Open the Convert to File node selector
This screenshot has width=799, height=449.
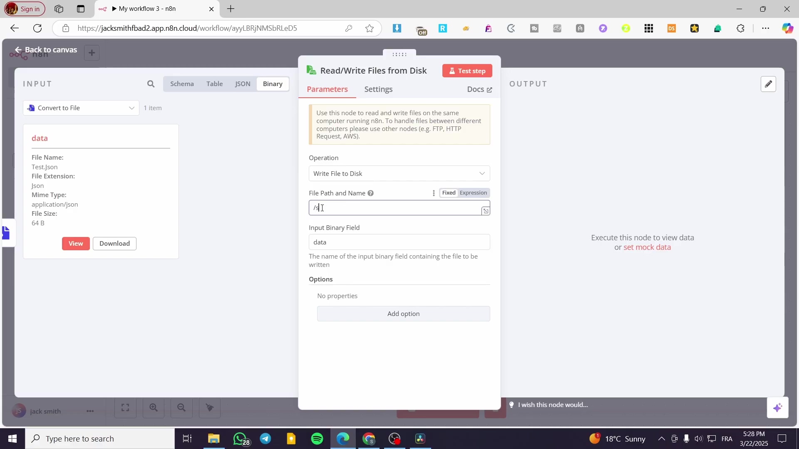tap(81, 108)
